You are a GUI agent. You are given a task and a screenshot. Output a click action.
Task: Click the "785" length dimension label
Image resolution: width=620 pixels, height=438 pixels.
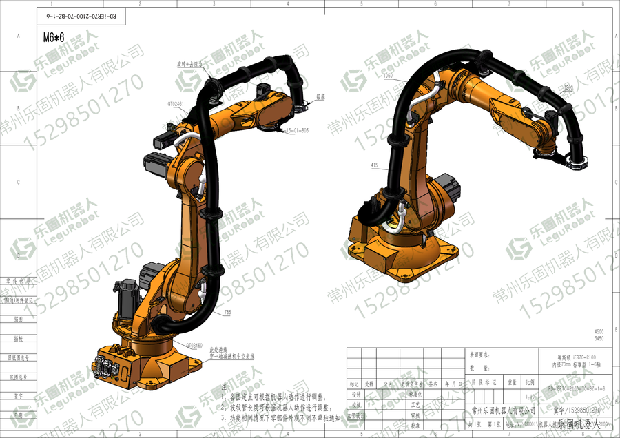coord(228,312)
